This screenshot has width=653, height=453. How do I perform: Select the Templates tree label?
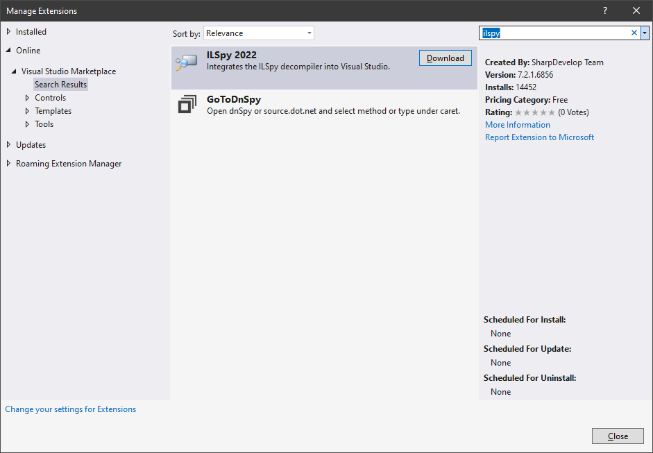coord(53,111)
